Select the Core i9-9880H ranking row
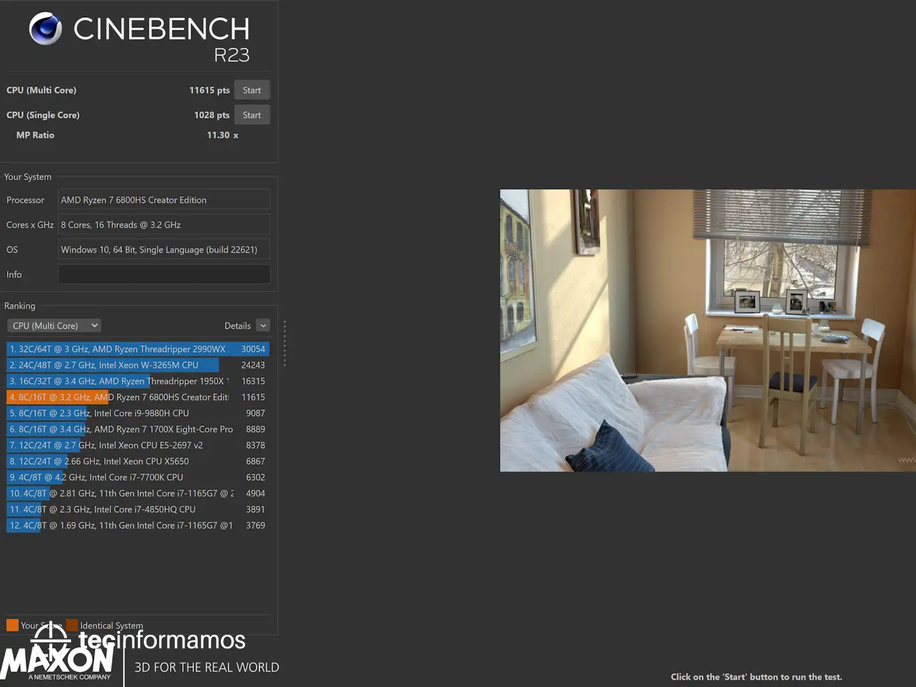Viewport: 916px width, 687px height. coord(137,413)
